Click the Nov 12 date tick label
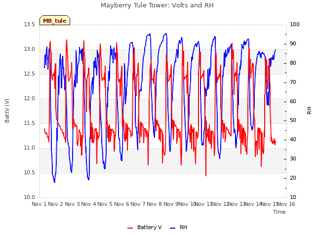This screenshot has height=237, width=316. pos(221,204)
